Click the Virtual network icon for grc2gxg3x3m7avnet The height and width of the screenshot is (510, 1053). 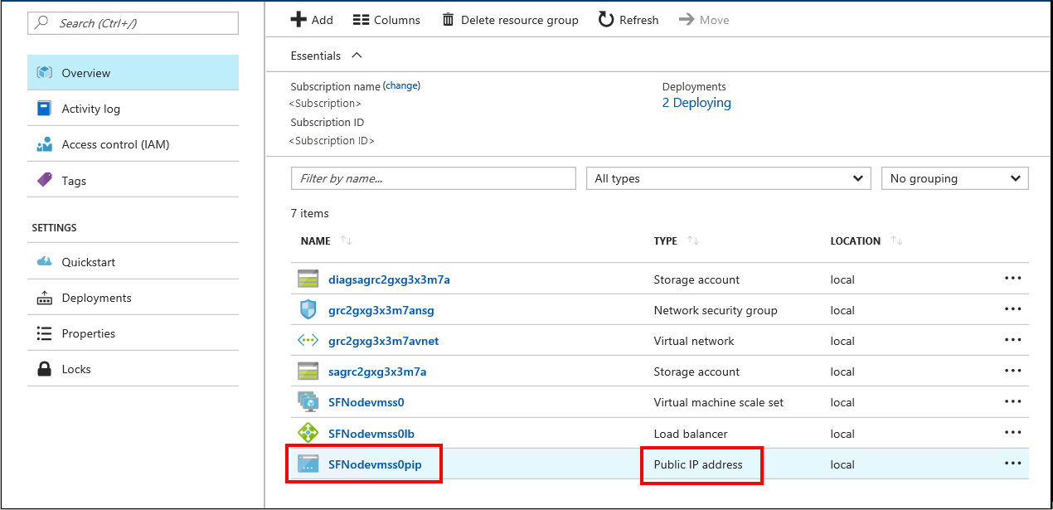308,341
